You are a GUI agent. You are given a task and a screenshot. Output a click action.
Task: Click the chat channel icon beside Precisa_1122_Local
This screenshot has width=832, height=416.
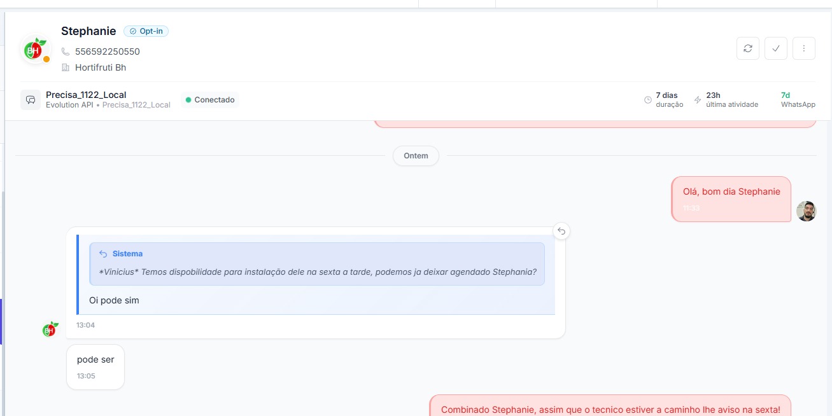(31, 100)
